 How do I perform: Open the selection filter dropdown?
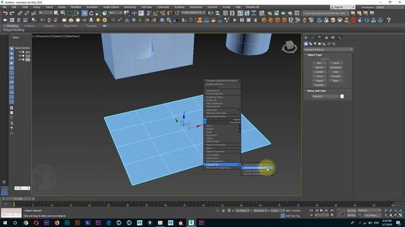point(45,13)
